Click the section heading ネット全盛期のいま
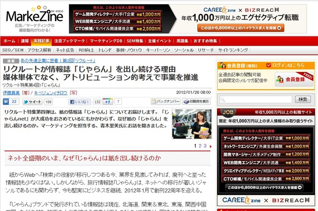This screenshot has width=318, height=211. click(x=84, y=158)
